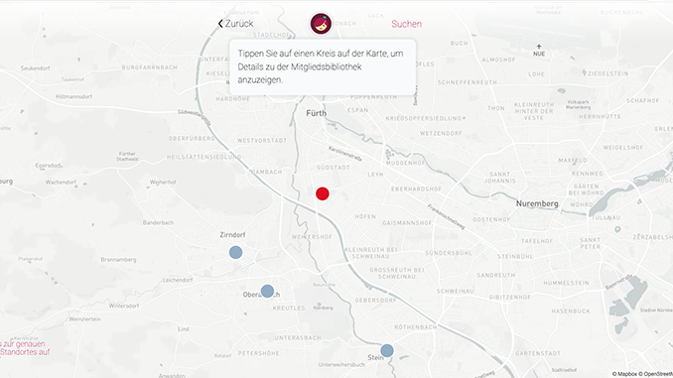The image size is (673, 378).
Task: Click the Mapbox attribution link
Action: (x=624, y=374)
